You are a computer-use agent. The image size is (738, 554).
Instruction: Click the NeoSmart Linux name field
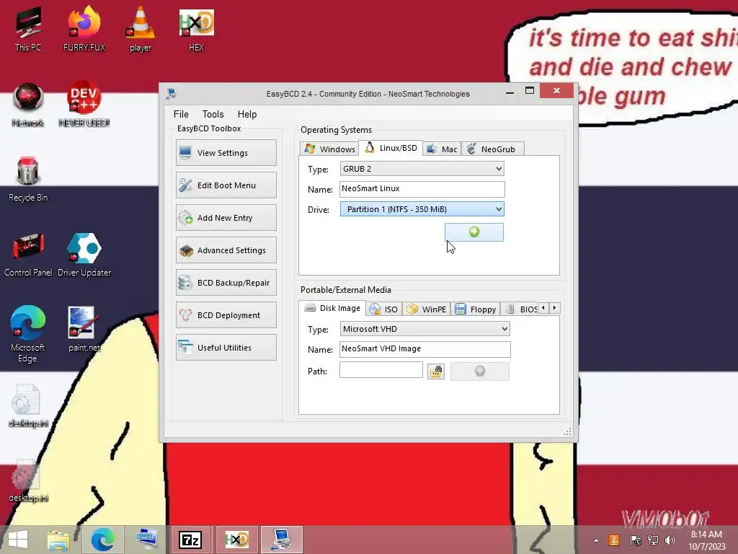point(422,189)
